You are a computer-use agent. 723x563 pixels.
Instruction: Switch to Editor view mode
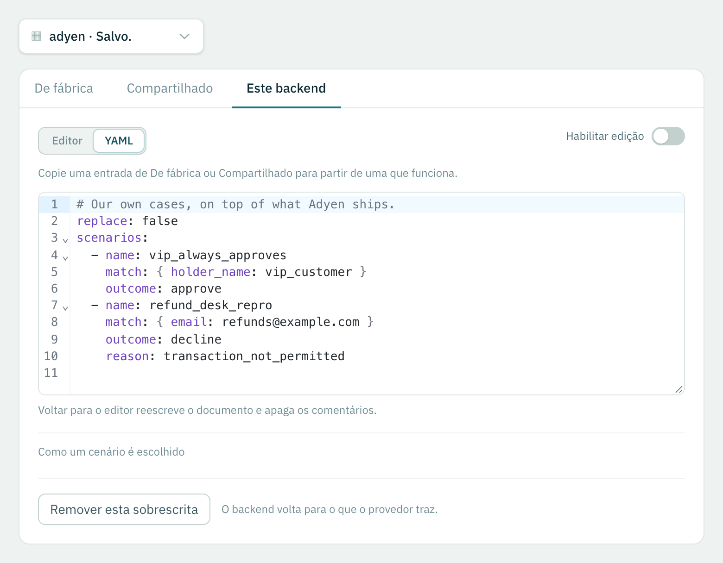(x=67, y=141)
